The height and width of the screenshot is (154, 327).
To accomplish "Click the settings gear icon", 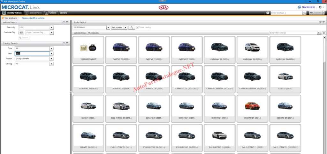I will (x=320, y=7).
